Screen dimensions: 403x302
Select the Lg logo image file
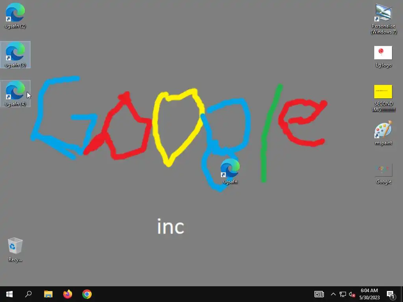tap(383, 57)
